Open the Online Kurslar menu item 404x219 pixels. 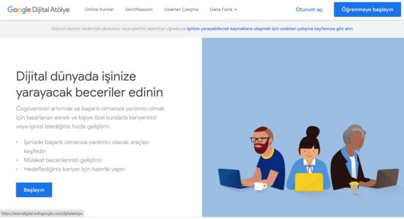[99, 9]
